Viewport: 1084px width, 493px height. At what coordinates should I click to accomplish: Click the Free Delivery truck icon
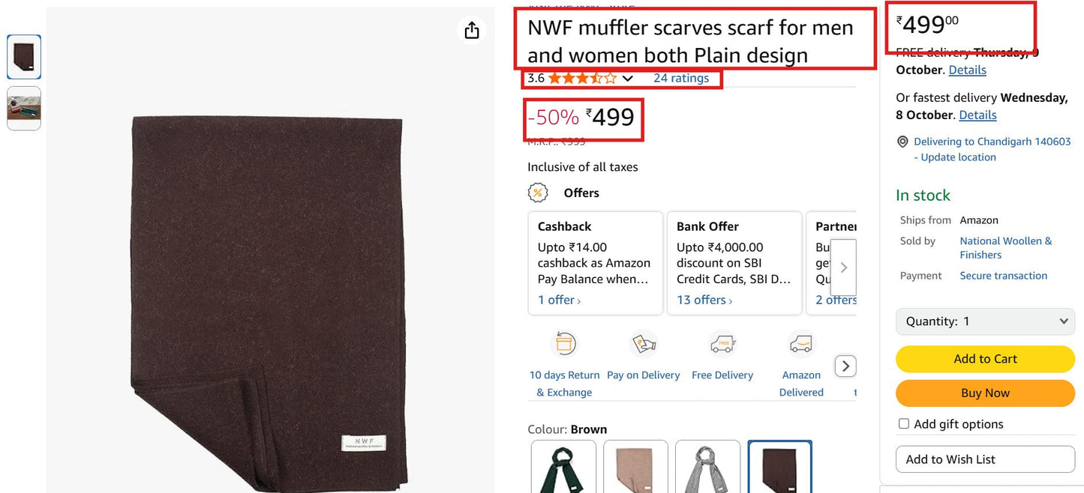coord(722,344)
